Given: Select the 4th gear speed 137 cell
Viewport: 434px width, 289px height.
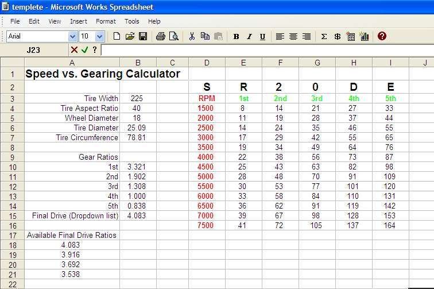Looking at the screenshot, I should 354,225.
